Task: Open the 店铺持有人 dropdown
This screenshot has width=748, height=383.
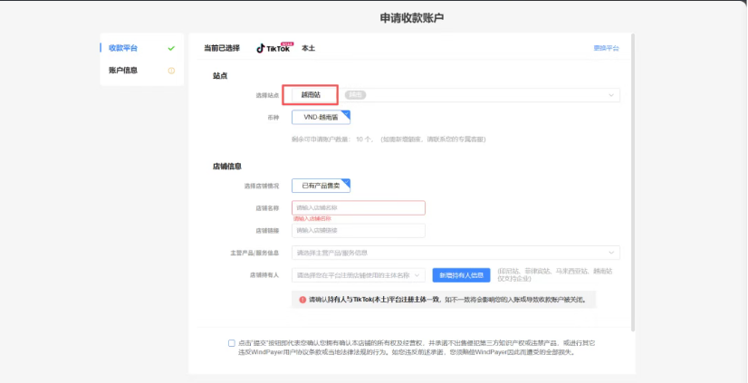Action: (x=359, y=275)
